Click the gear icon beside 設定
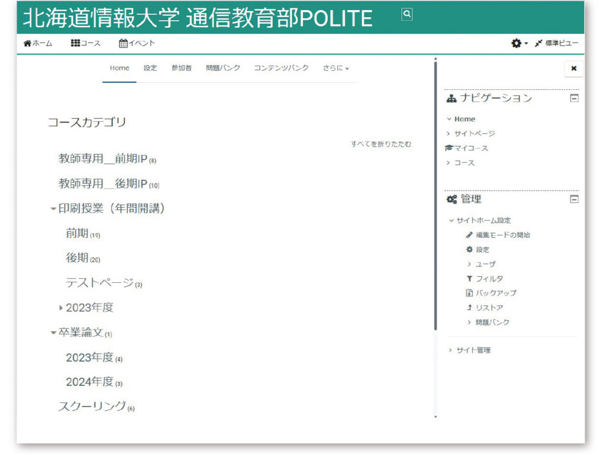 point(469,250)
